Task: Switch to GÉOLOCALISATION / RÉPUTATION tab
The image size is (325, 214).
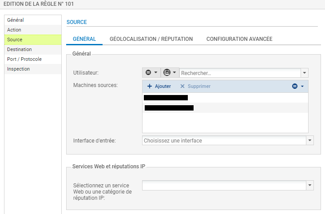Action: (151, 39)
